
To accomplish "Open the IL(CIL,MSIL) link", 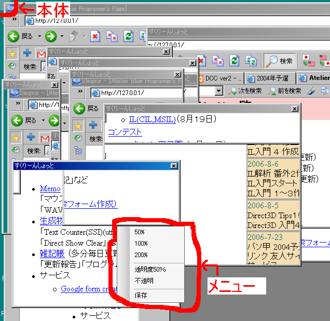I will coord(152,119).
